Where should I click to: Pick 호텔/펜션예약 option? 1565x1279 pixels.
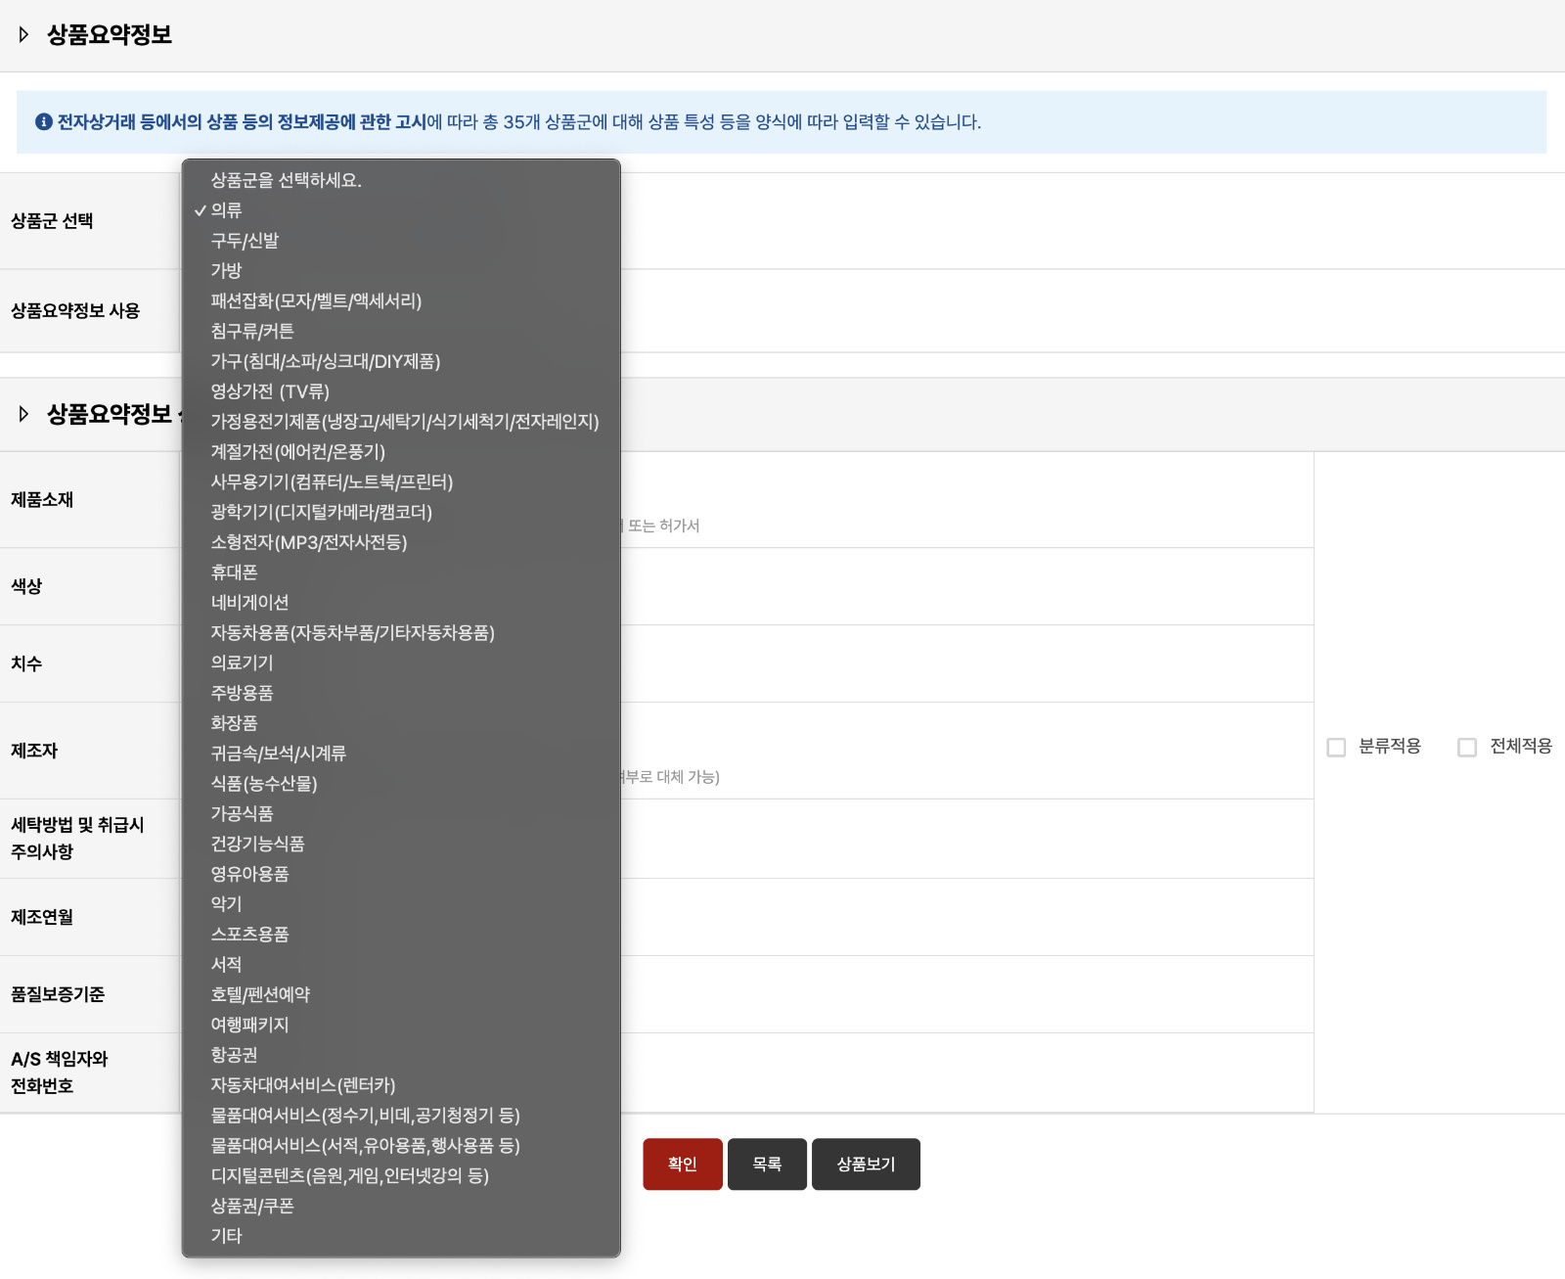tap(401, 995)
